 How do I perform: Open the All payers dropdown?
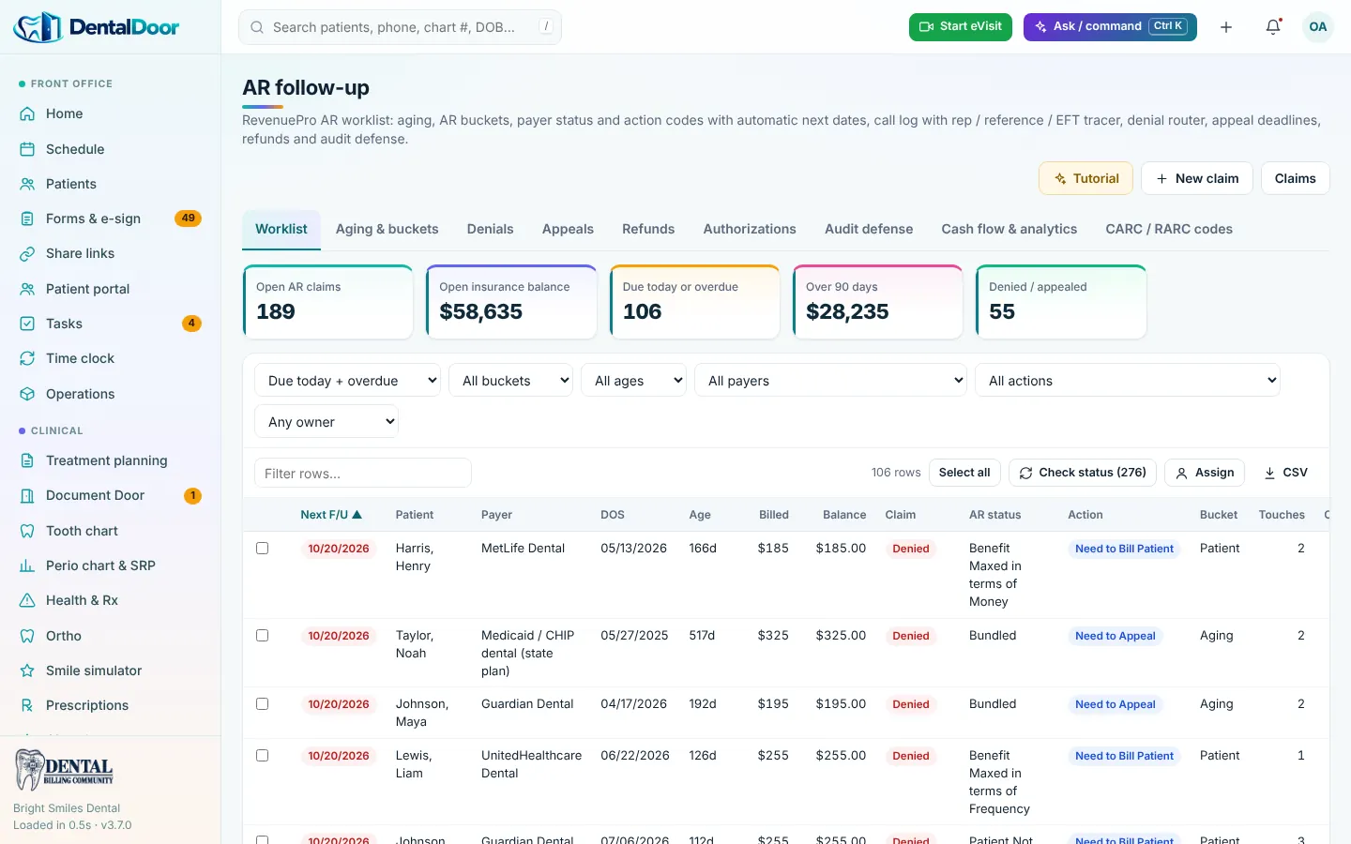(830, 381)
